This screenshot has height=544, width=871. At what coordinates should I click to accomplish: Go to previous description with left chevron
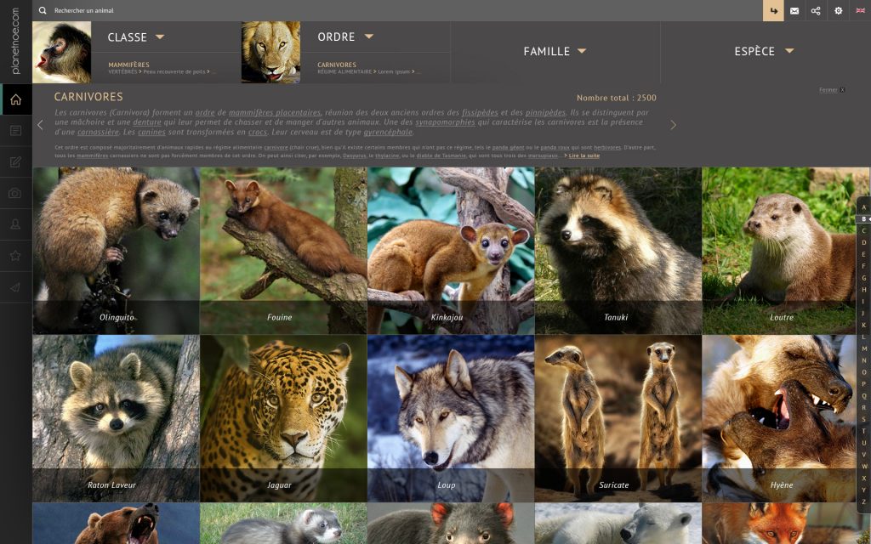(40, 125)
